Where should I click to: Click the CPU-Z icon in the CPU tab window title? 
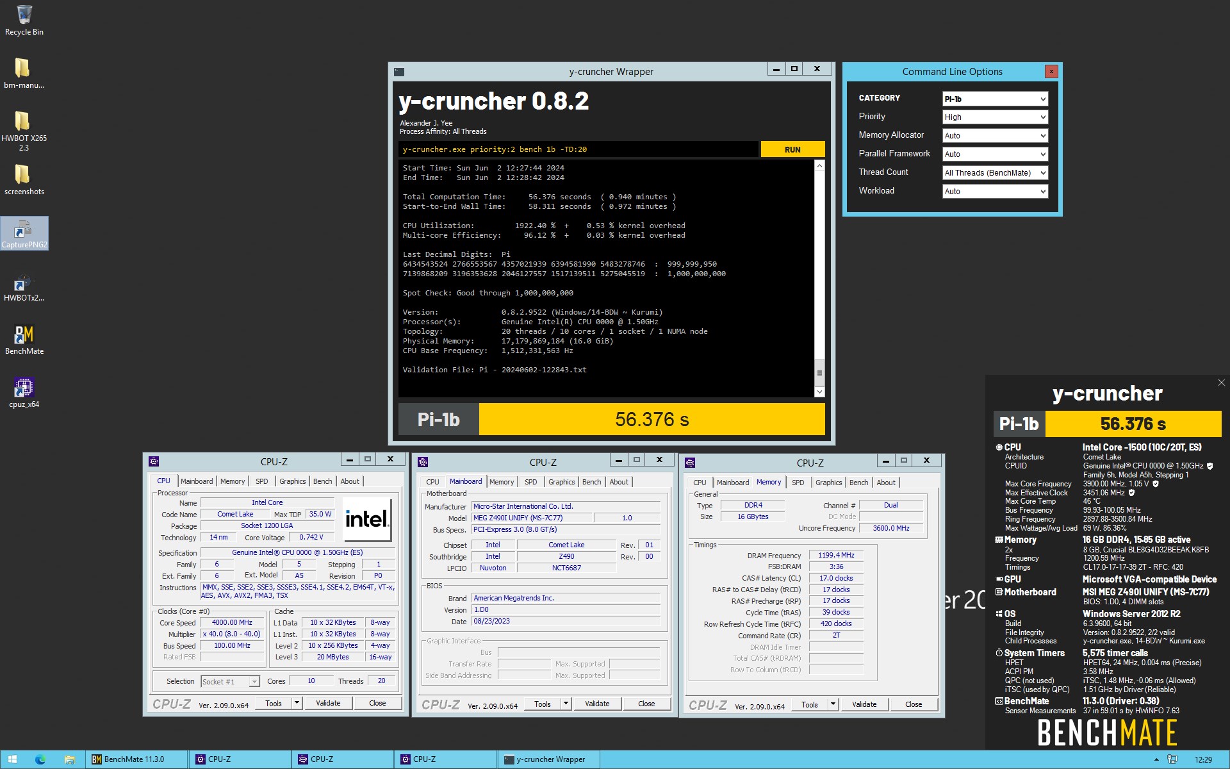[x=154, y=461]
